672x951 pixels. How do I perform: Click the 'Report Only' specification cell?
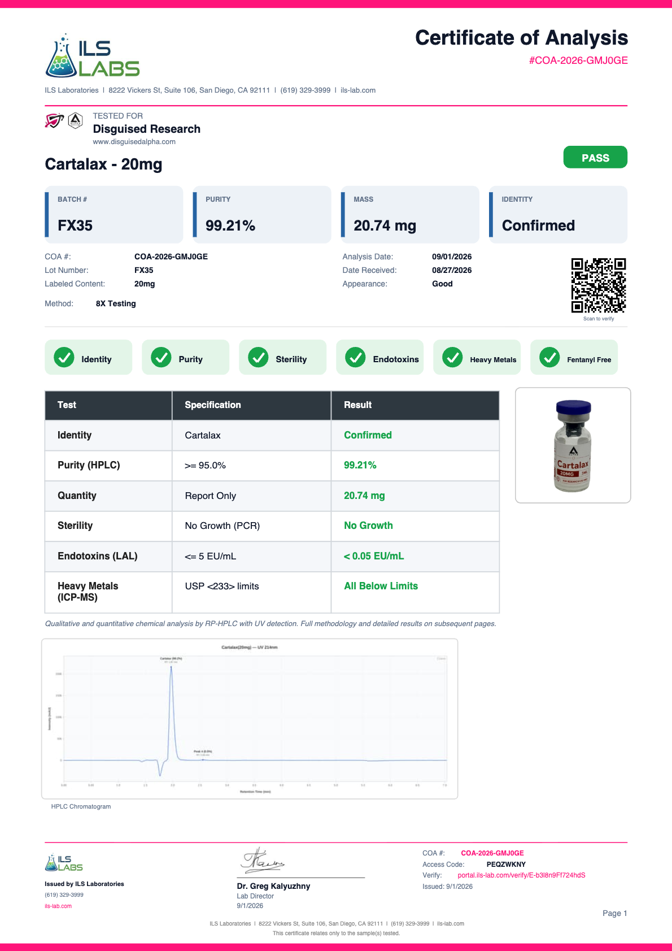pyautogui.click(x=251, y=496)
